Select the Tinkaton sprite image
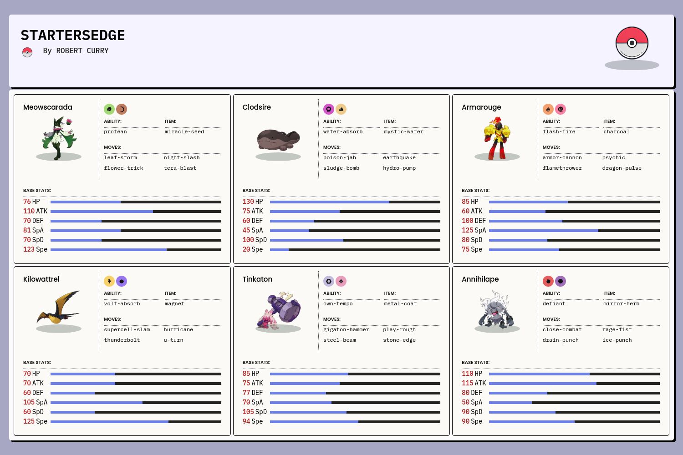Screen dimensions: 683x455 tap(278, 310)
